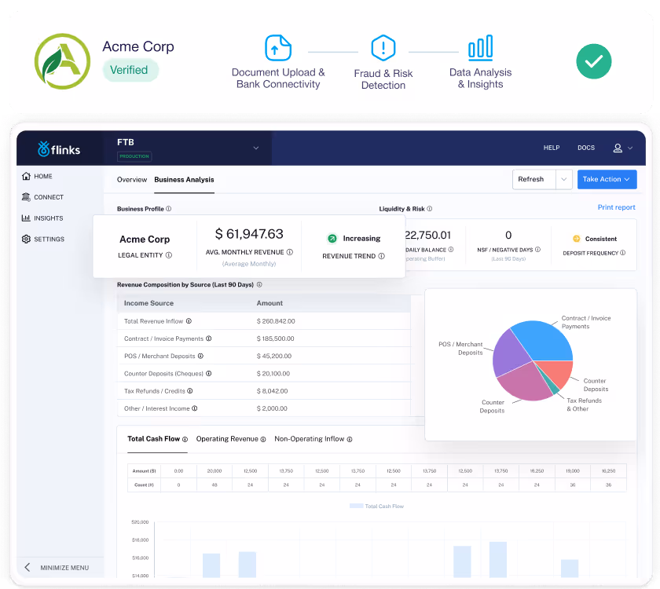Click the $ 185,500.00 amount cell
The width and height of the screenshot is (660, 589).
click(275, 338)
